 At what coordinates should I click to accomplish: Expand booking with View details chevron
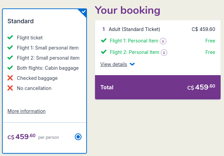pyautogui.click(x=132, y=64)
